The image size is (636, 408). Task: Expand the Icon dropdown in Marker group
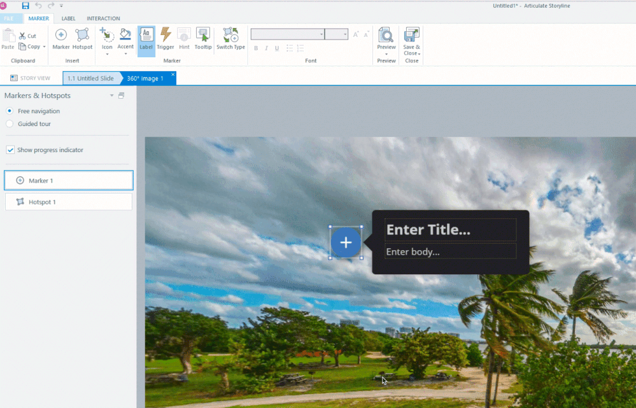tap(107, 53)
